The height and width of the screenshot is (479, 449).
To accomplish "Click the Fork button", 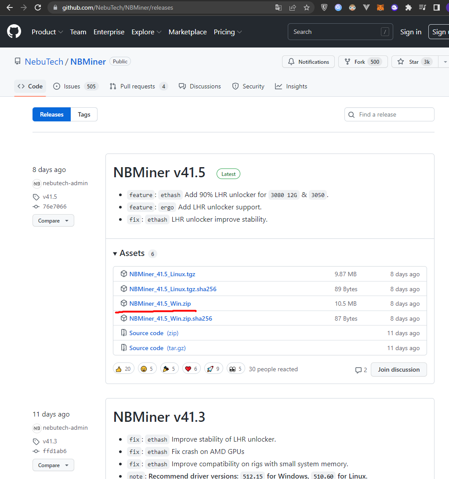I will [363, 62].
